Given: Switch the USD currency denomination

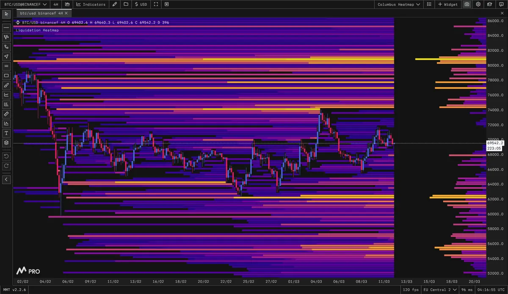Looking at the screenshot, I should [141, 4].
